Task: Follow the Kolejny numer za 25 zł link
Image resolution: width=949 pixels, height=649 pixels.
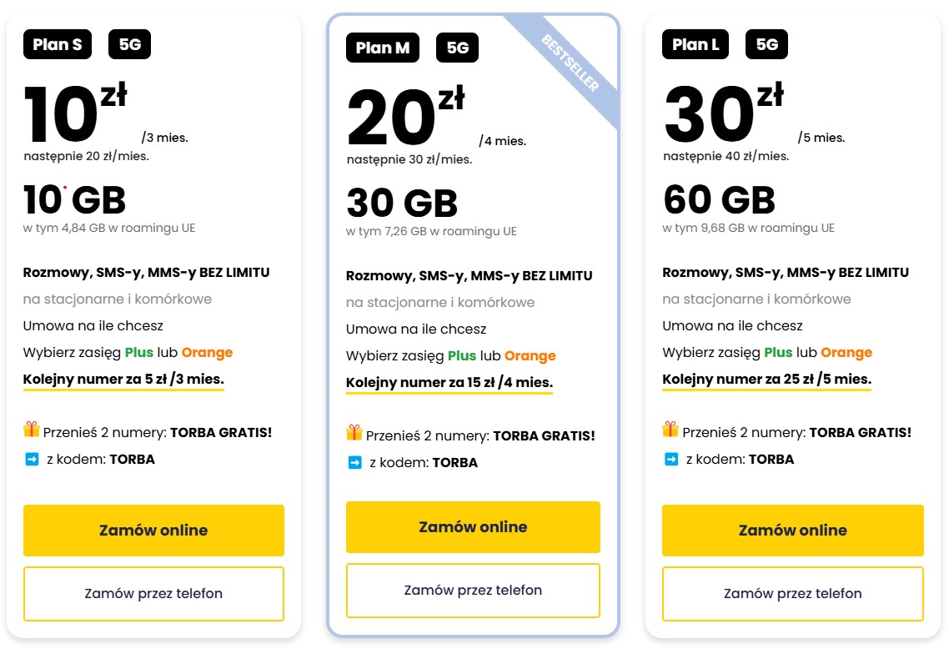Action: click(x=766, y=380)
